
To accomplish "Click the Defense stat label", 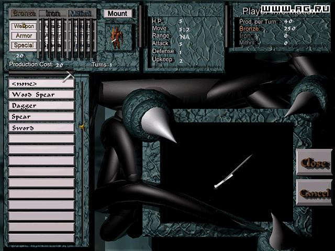I will [163, 51].
